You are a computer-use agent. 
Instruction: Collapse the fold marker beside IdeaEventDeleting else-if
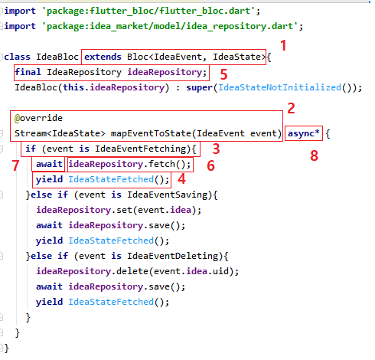1,256
